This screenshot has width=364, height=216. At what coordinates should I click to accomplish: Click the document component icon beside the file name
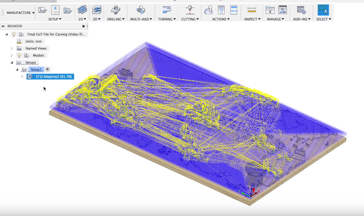(21, 34)
